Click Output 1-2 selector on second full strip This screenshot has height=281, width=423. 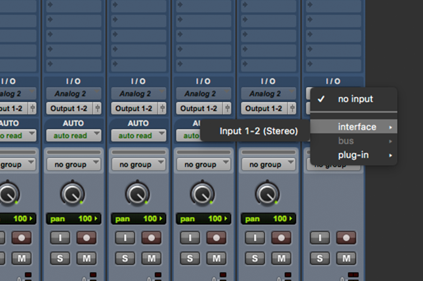pyautogui.click(x=135, y=108)
